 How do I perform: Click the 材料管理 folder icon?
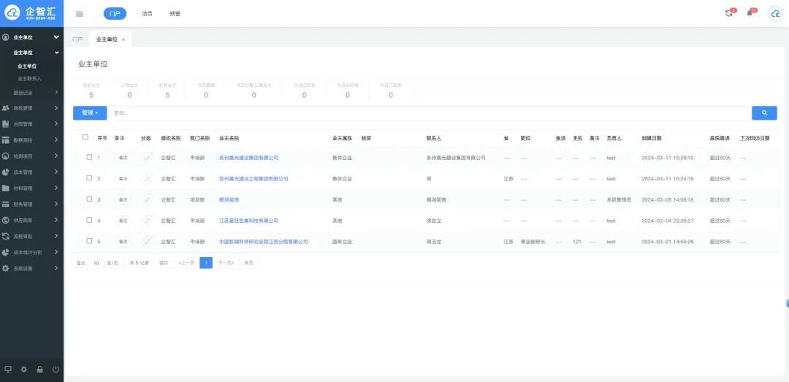coord(6,188)
